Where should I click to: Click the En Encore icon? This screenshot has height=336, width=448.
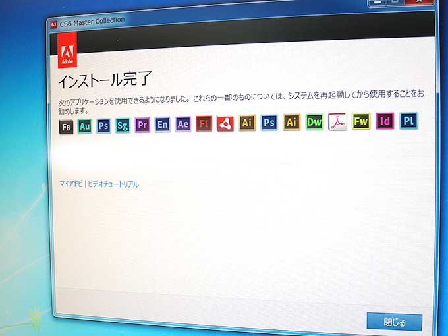(162, 125)
